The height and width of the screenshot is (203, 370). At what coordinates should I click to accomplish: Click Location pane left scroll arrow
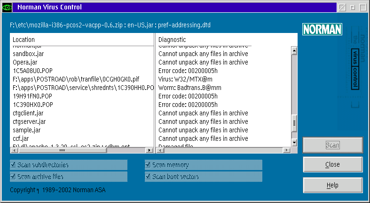click(x=15, y=150)
